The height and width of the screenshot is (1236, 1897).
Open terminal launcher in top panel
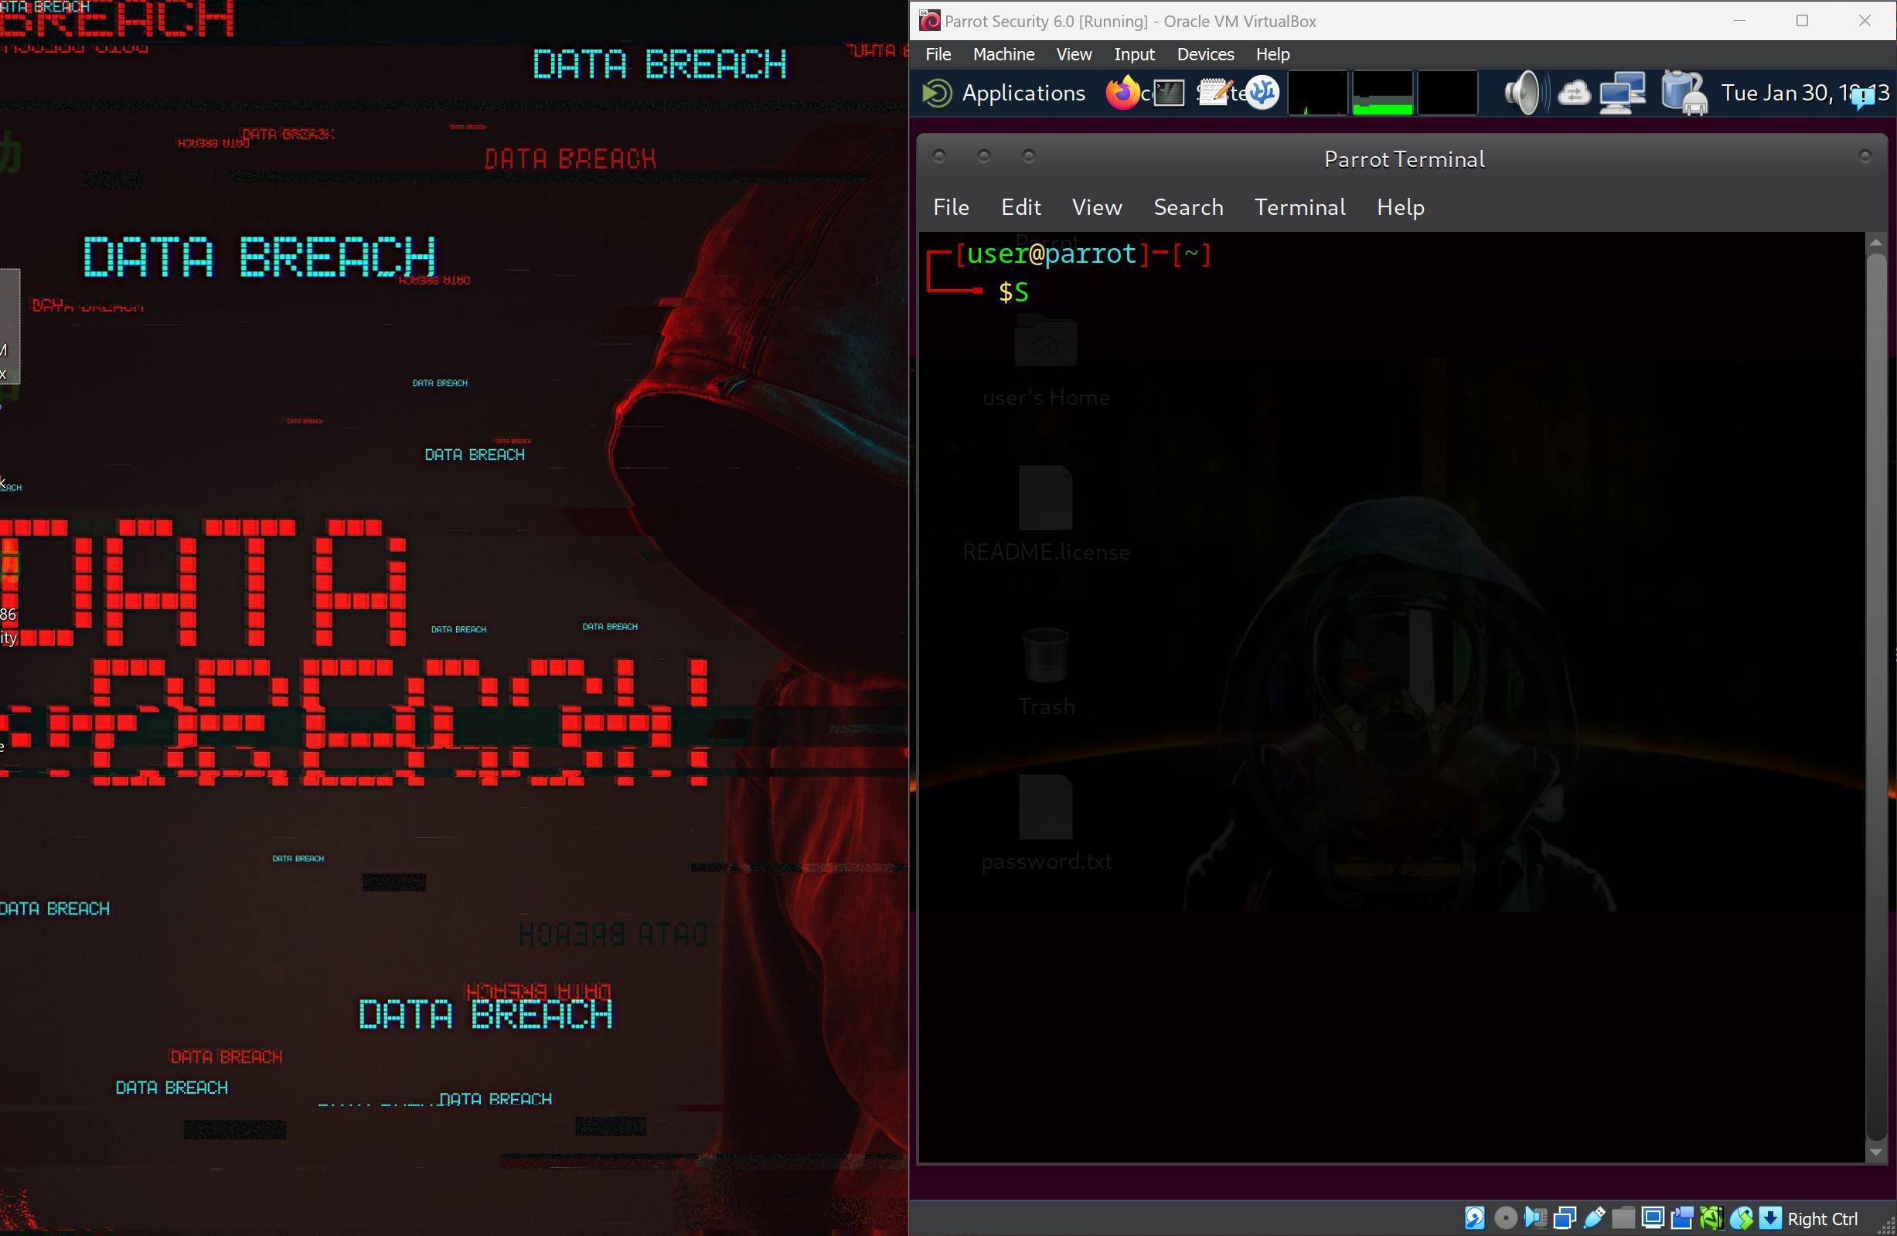tap(1169, 94)
